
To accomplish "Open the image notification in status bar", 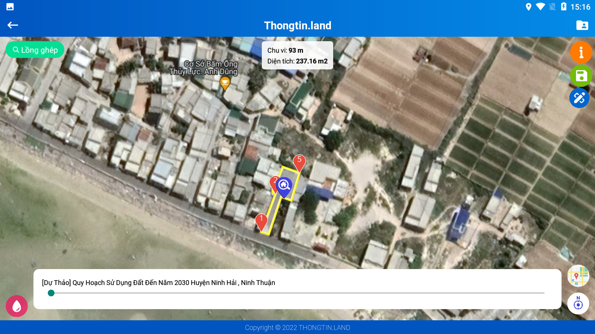I will click(x=10, y=7).
